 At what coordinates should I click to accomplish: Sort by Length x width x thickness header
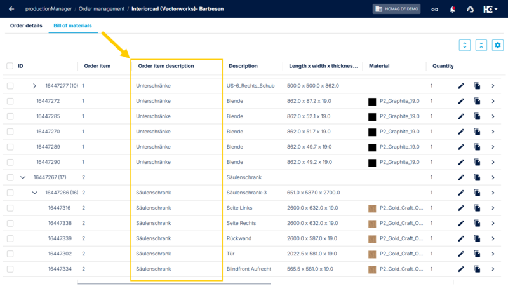pos(323,66)
